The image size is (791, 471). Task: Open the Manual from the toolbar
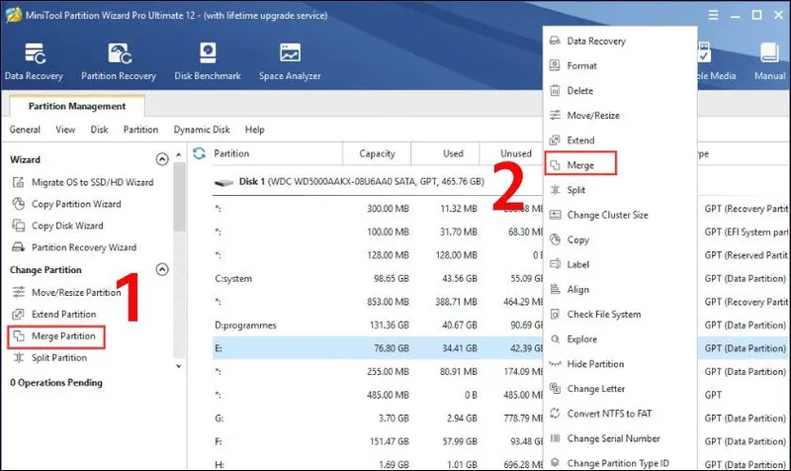[770, 61]
